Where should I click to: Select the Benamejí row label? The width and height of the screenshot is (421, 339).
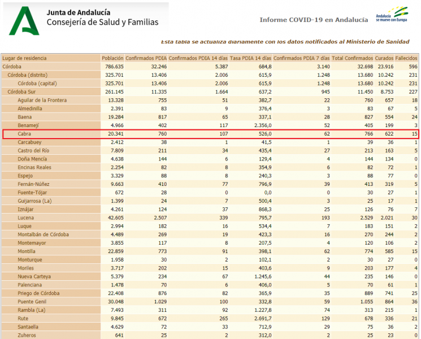[28, 125]
